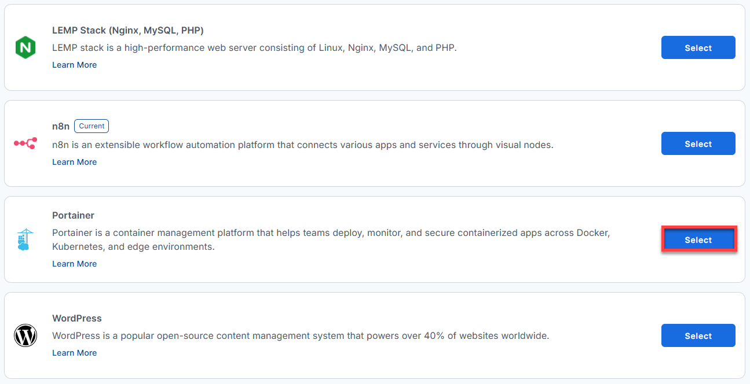Click the LEMP Stack Nginx logo icon
This screenshot has height=384, width=750.
[25, 47]
